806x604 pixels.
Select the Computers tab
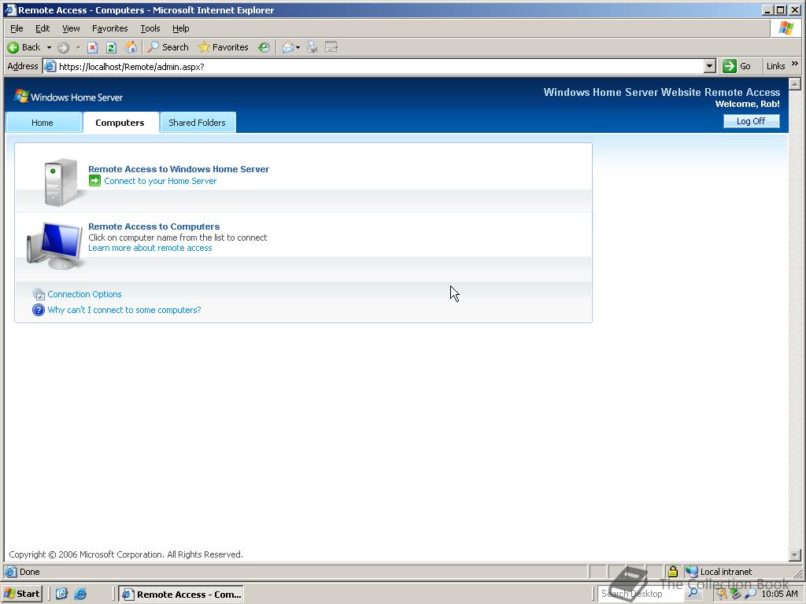120,123
